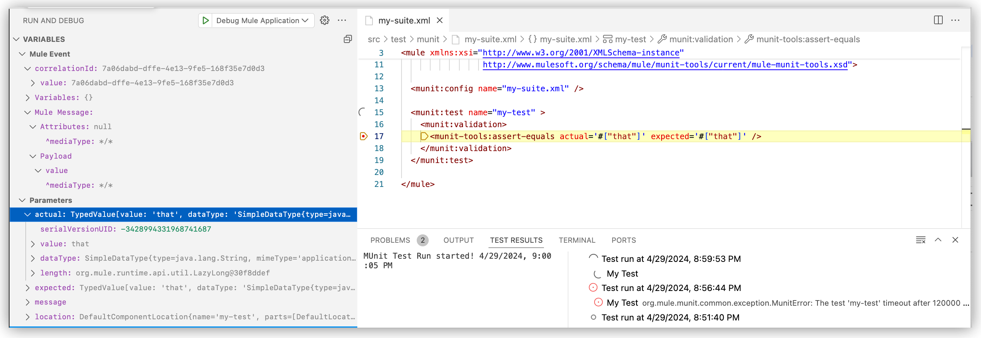Click the editor overview ruler scrollbar
Screen dimensions: 981x338
966,136
